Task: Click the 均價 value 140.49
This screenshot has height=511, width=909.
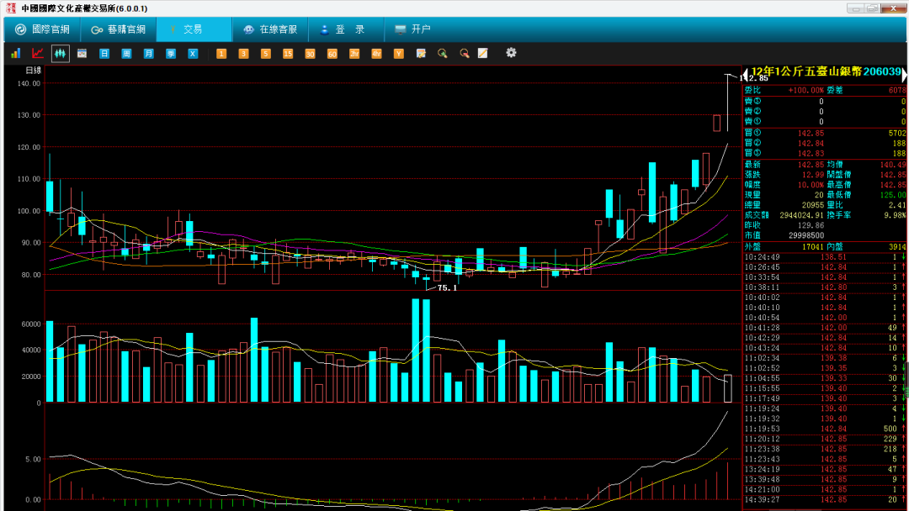Action: 893,165
